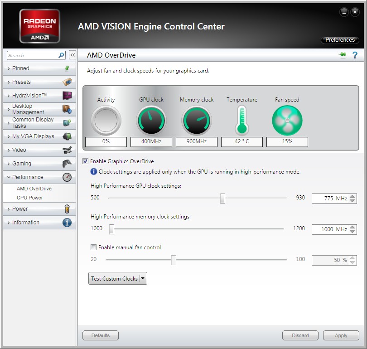This screenshot has width=367, height=349.
Task: Click the Discard button
Action: click(300, 335)
